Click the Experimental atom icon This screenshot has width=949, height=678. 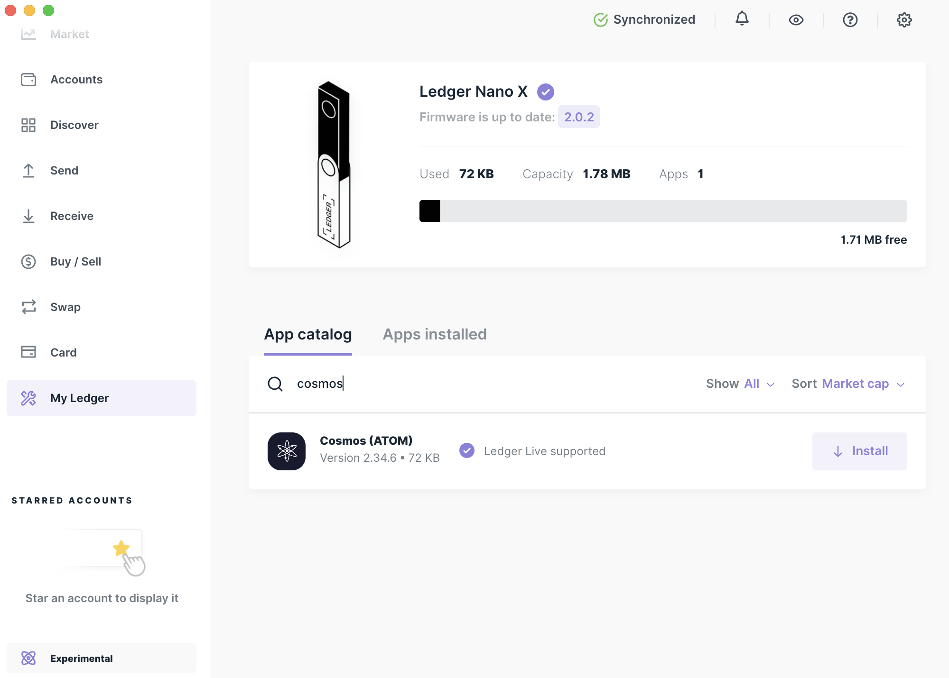(28, 658)
